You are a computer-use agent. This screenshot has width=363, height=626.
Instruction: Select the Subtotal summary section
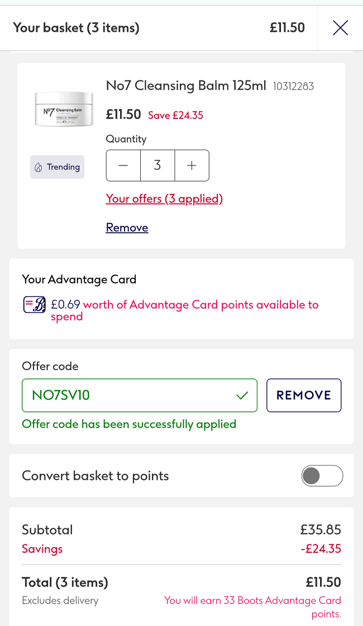[x=47, y=529]
